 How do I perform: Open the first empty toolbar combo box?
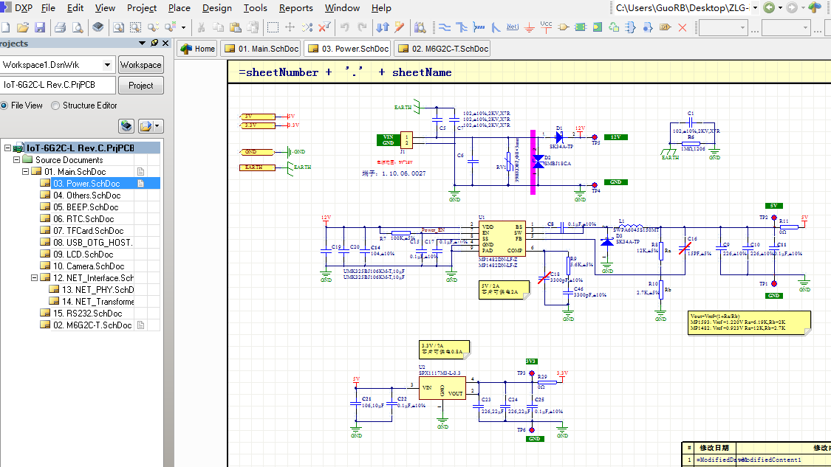click(723, 27)
